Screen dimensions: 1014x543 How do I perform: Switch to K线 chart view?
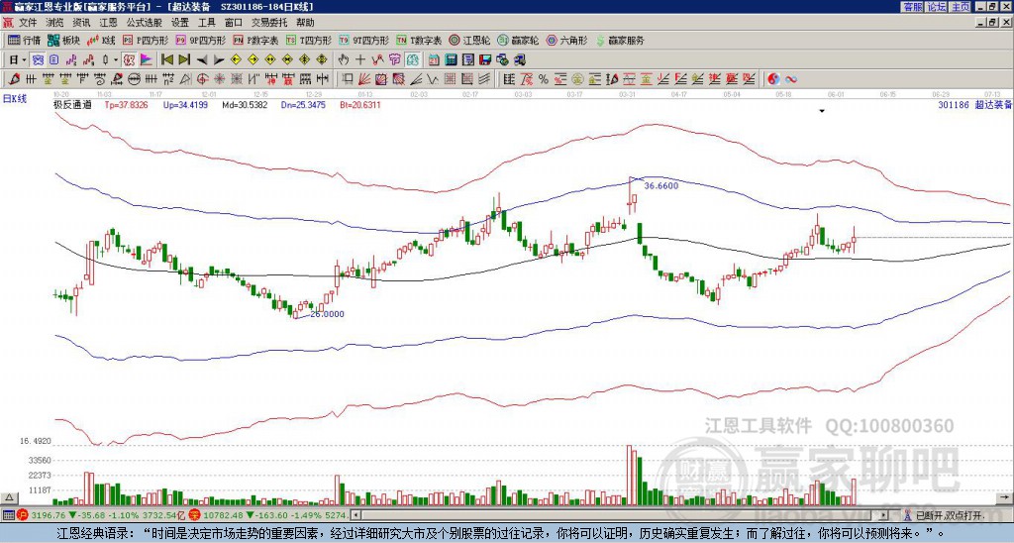pos(101,40)
